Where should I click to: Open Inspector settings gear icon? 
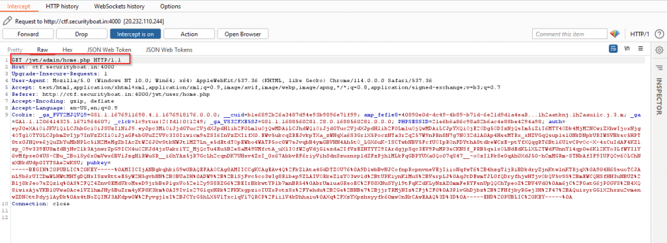point(659,50)
